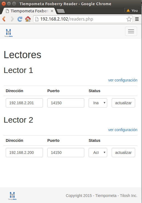Image resolution: width=142 pixels, height=203 pixels.
Task: Click the You profile warning button
Action: pyautogui.click(x=132, y=10)
